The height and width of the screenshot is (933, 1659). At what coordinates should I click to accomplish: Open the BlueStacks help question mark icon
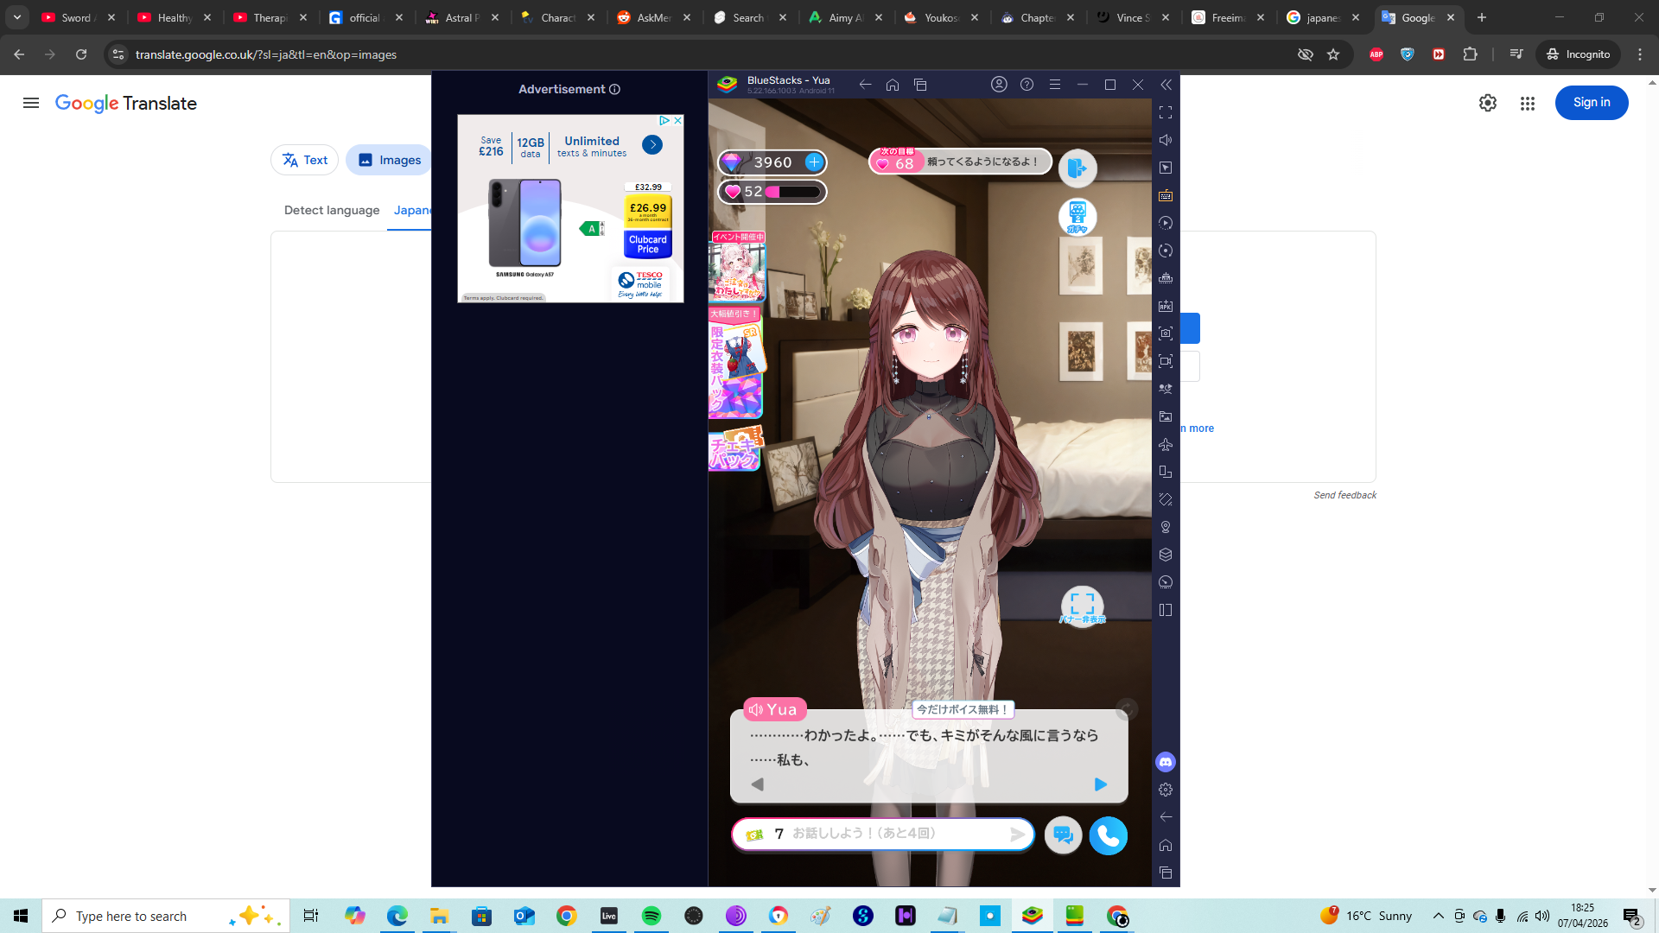pyautogui.click(x=1027, y=85)
